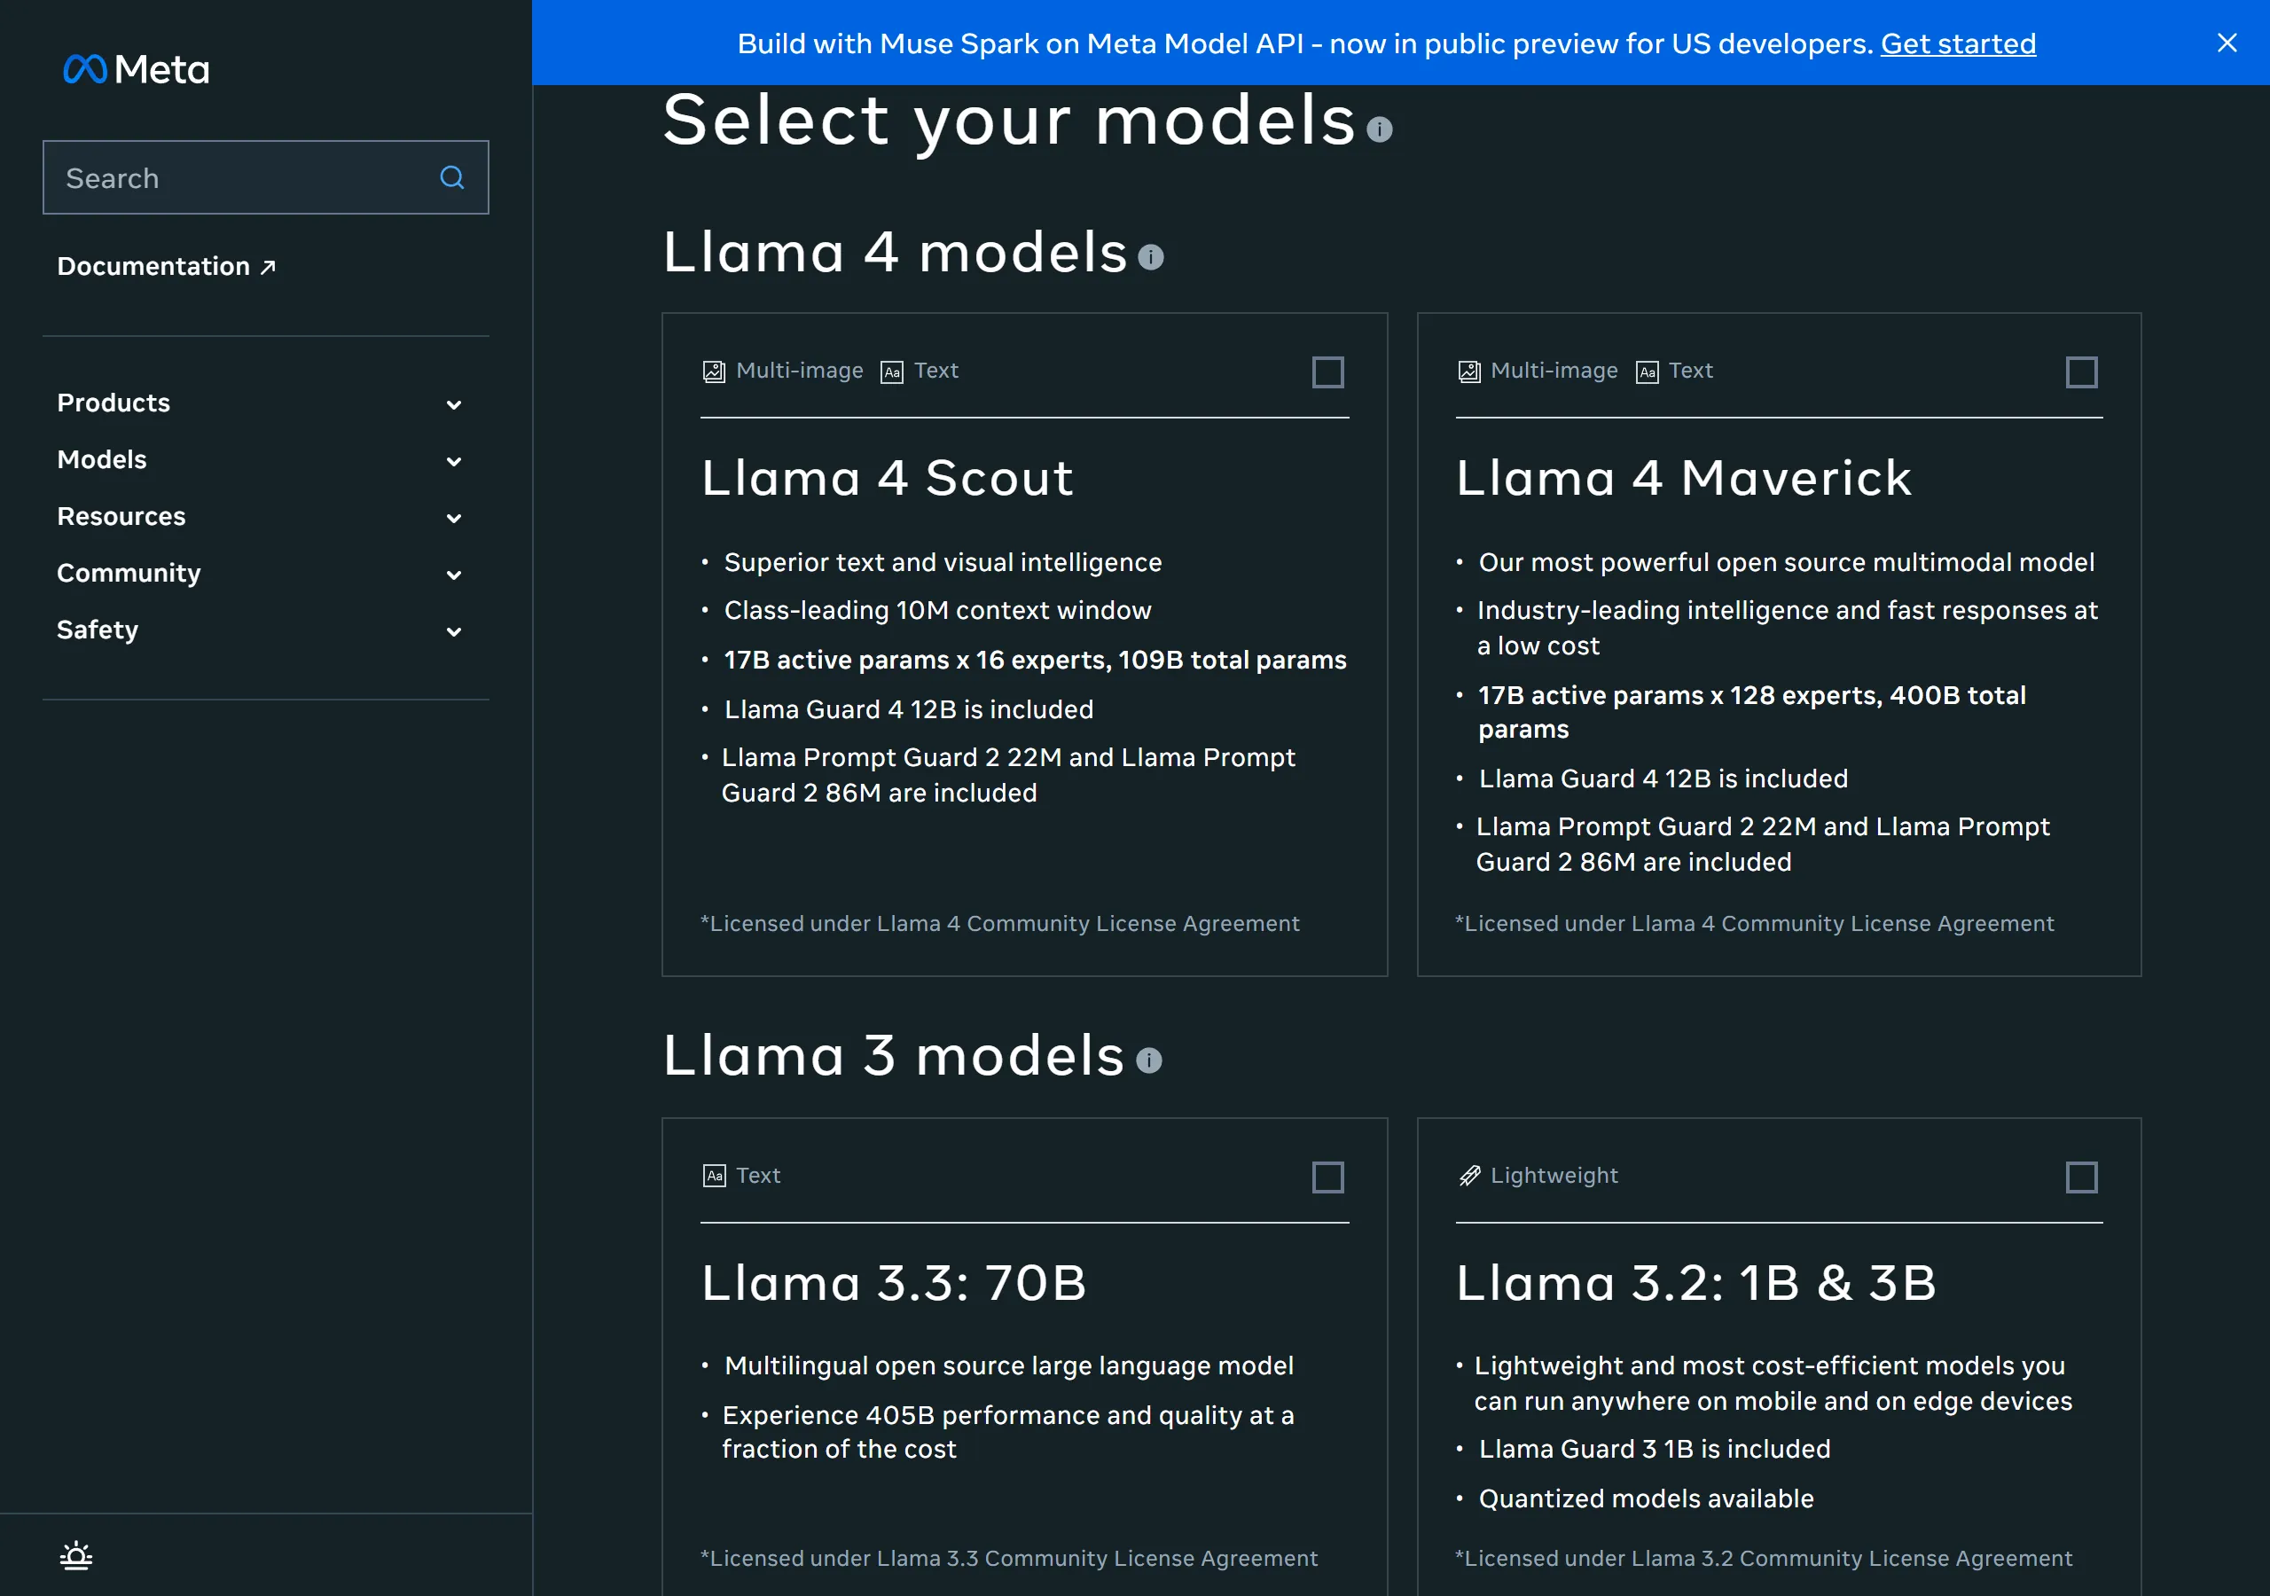
Task: Click the external arrow next to Documentation
Action: point(268,267)
